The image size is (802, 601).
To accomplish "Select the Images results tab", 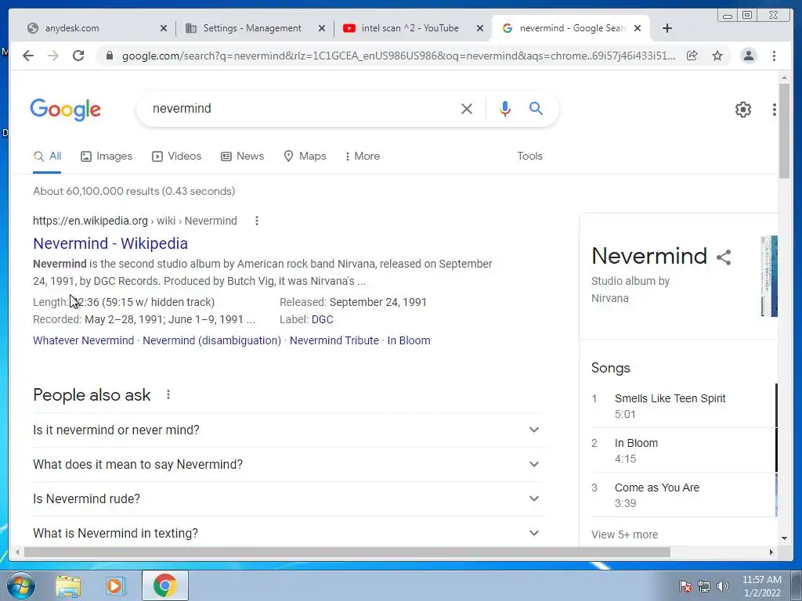I will click(x=107, y=157).
